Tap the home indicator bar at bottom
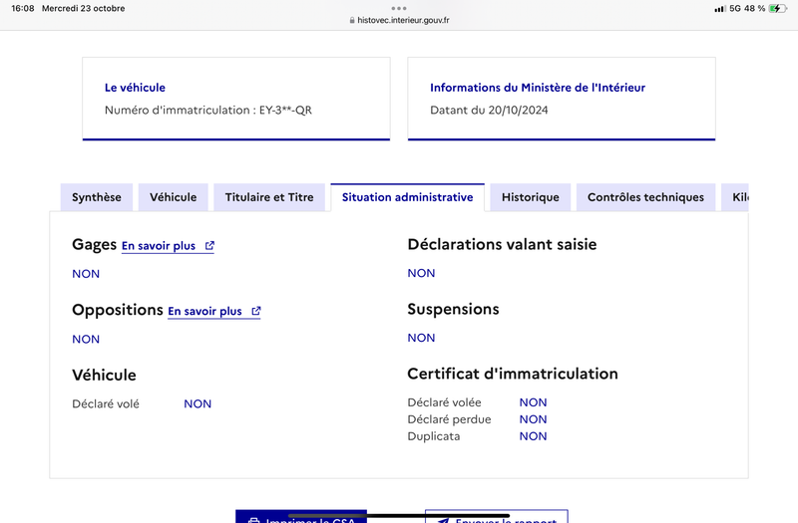Screen dimensions: 798x523 (399, 516)
